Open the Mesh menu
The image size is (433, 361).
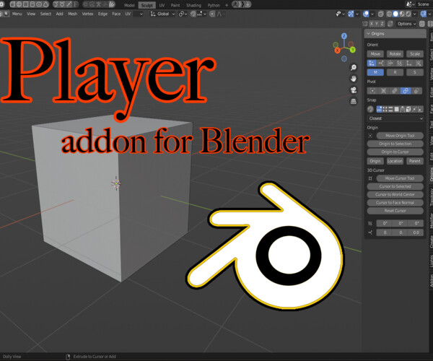click(x=73, y=14)
